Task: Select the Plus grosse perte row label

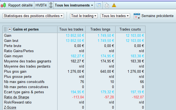Action: [18, 77]
